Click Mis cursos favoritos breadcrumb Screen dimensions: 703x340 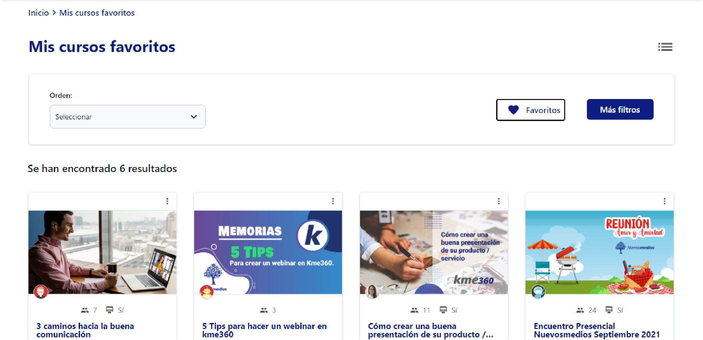pos(97,13)
